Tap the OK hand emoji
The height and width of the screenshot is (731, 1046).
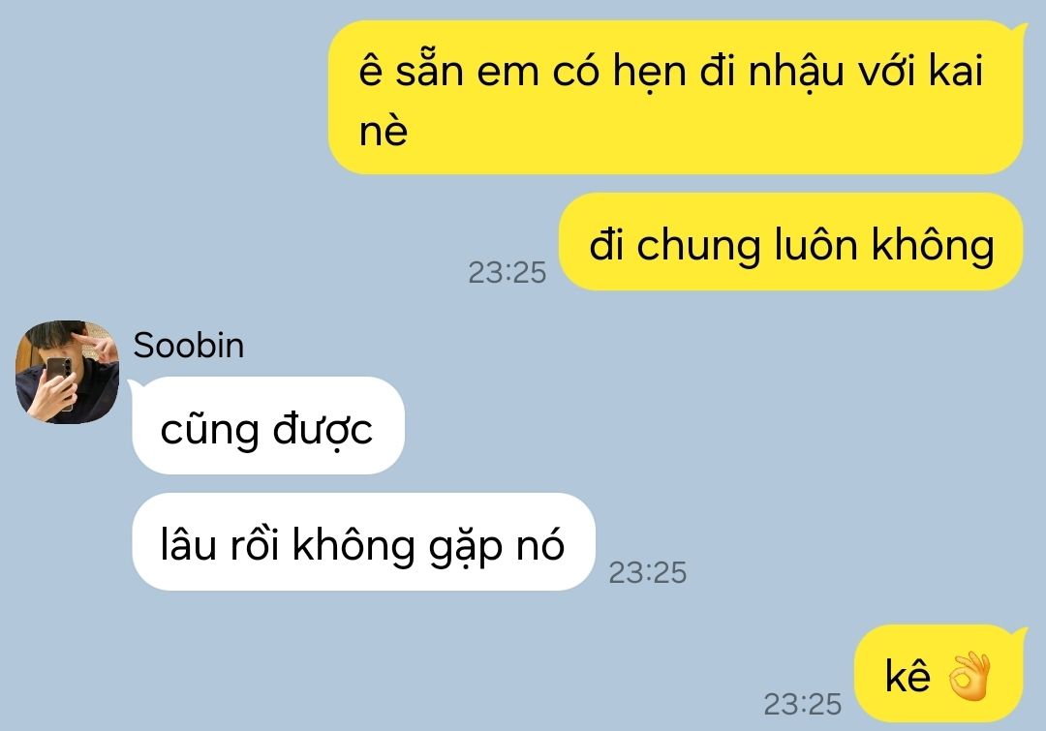pos(969,677)
